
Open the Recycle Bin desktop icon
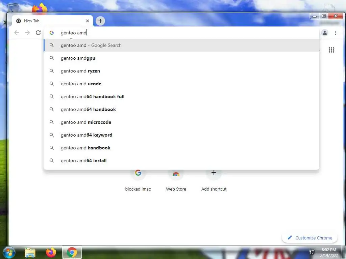(13, 8)
